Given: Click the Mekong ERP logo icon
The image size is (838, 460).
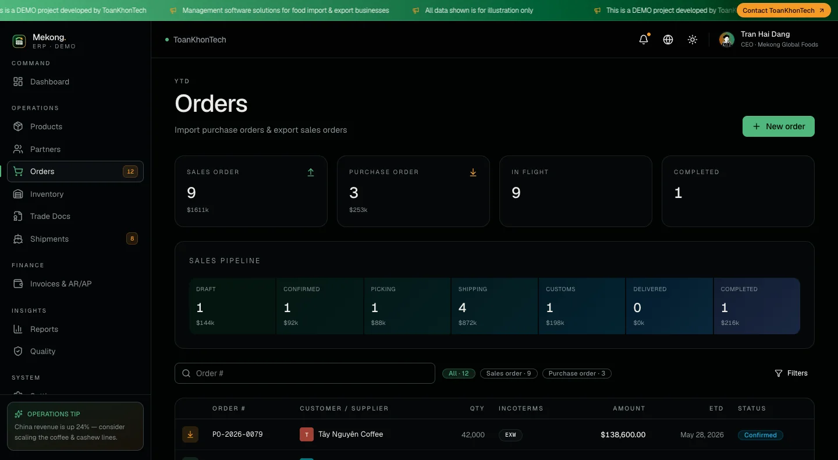Looking at the screenshot, I should coord(19,41).
